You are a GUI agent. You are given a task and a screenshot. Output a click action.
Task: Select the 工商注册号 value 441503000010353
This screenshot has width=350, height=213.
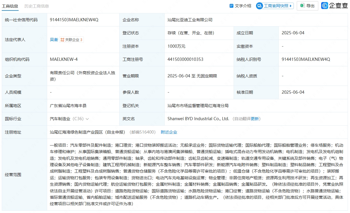[185, 59]
